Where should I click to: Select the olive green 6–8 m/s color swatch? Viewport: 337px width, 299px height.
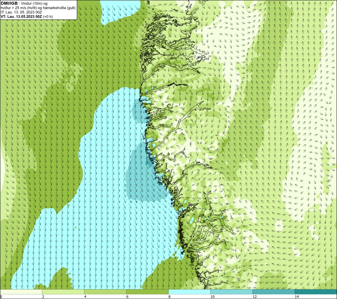148,292
